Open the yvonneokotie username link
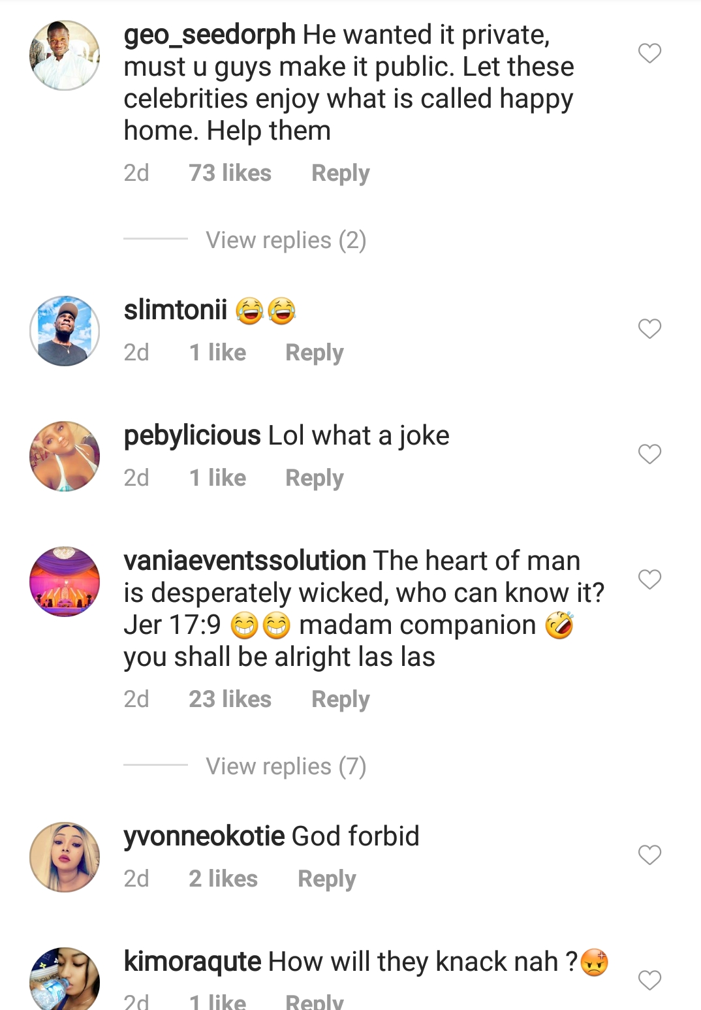This screenshot has height=1010, width=701. pyautogui.click(x=204, y=836)
